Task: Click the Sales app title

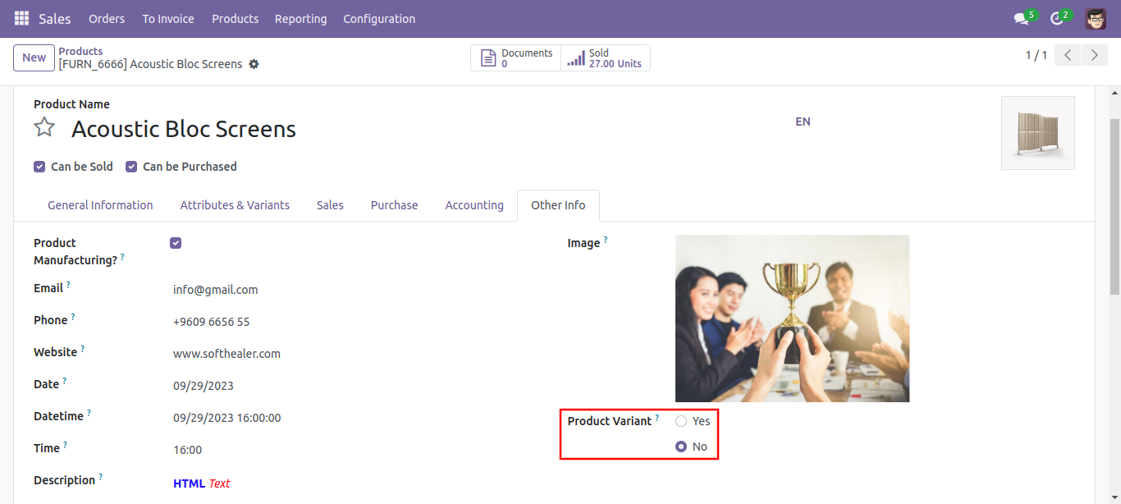Action: coord(55,18)
